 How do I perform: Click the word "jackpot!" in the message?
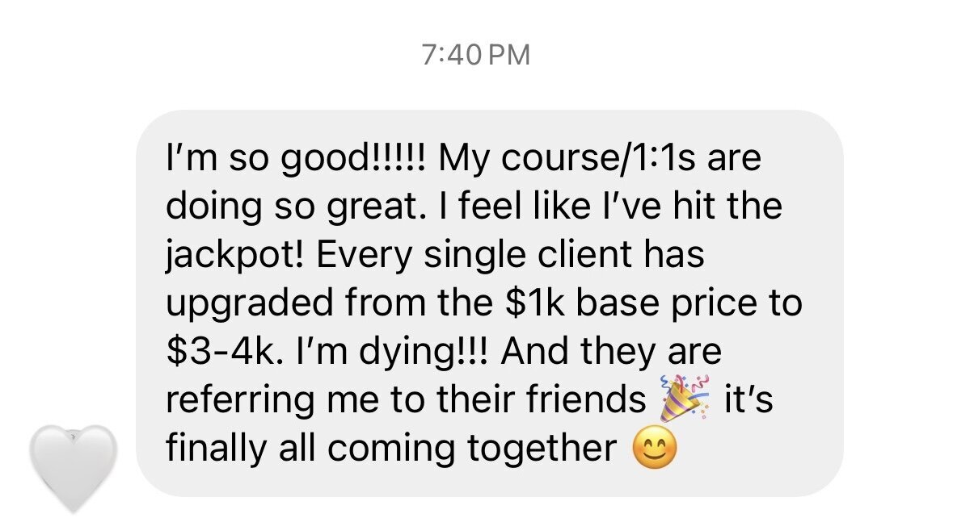tap(234, 255)
